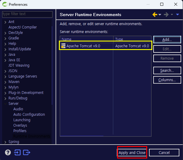
Task: Close the Preferences window
Action: [x=176, y=4]
